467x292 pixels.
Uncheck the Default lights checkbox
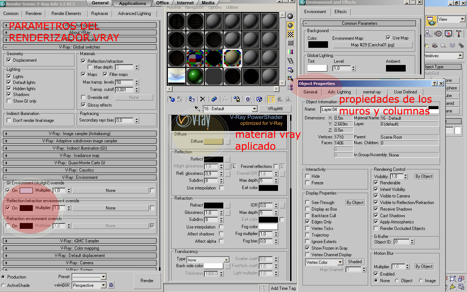[9, 82]
